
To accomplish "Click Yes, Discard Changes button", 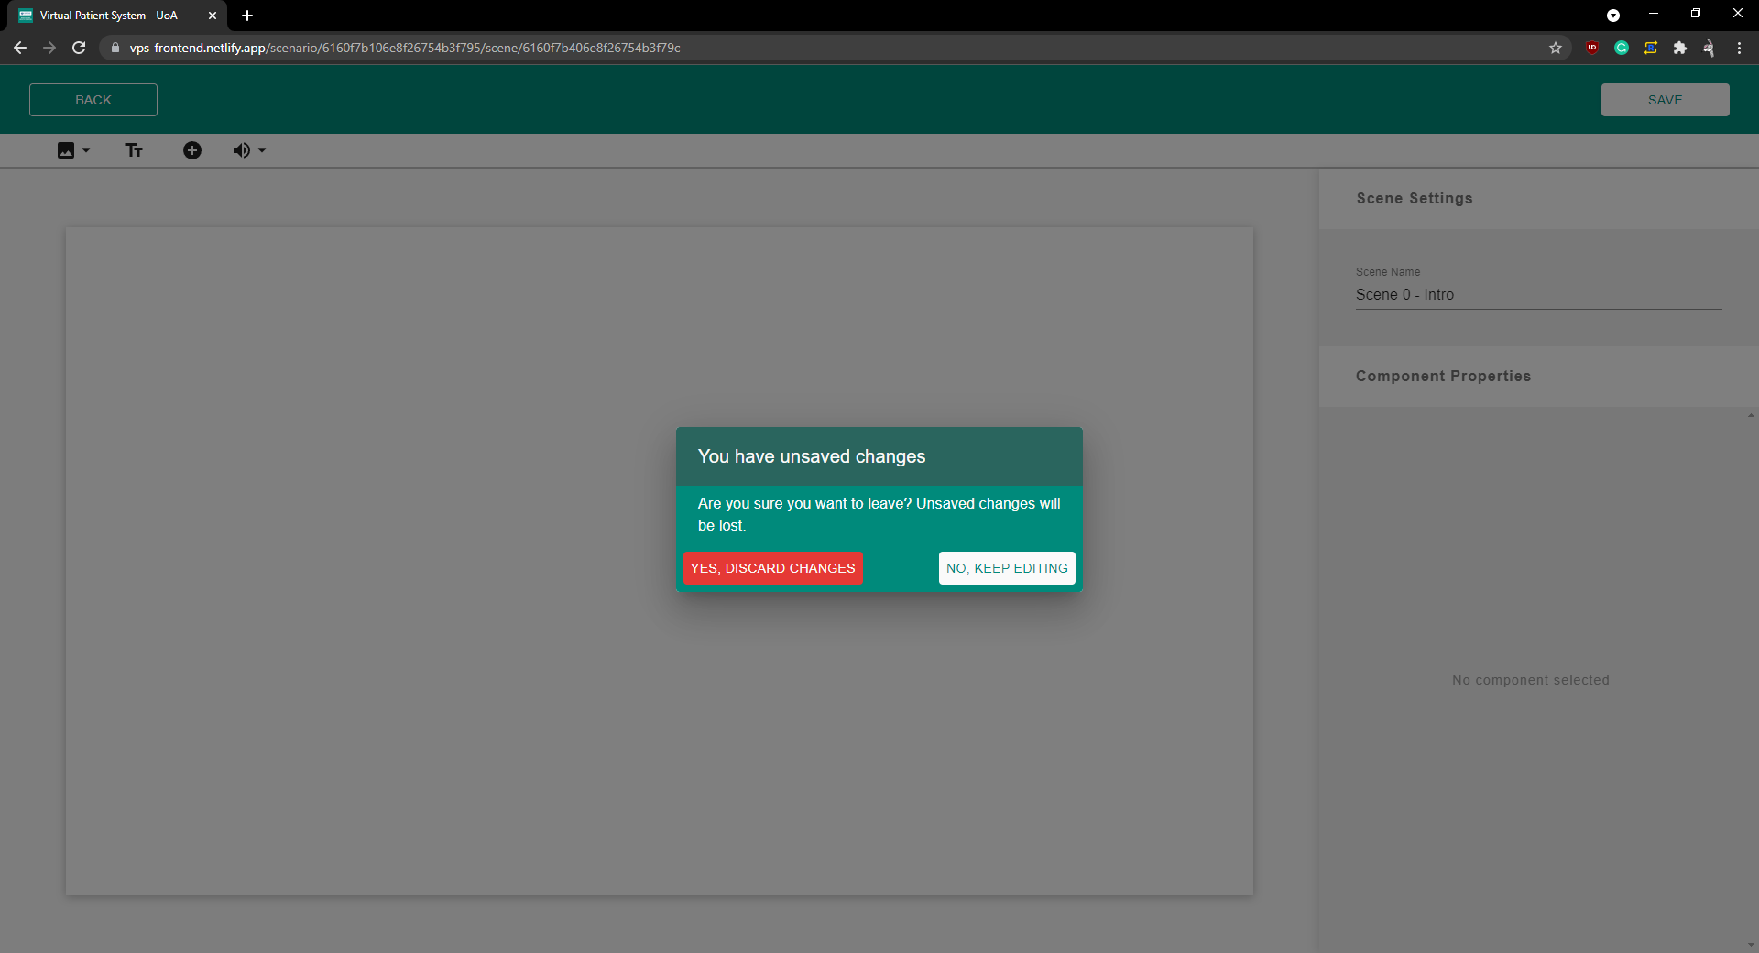I will 772,568.
